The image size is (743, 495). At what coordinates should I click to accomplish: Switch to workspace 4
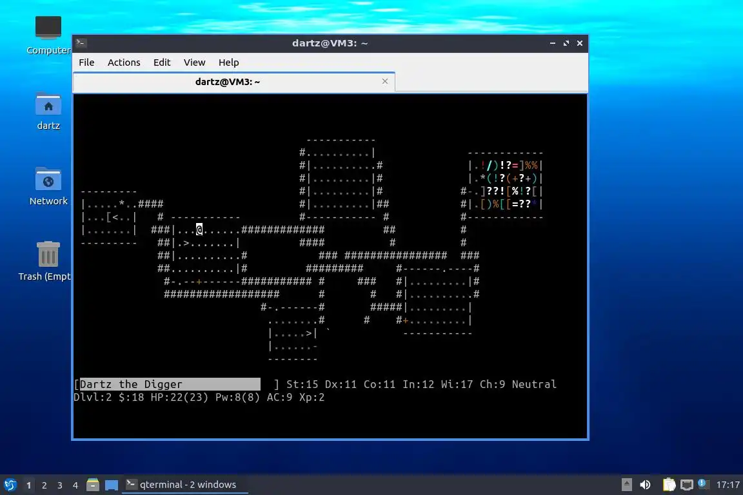click(75, 485)
